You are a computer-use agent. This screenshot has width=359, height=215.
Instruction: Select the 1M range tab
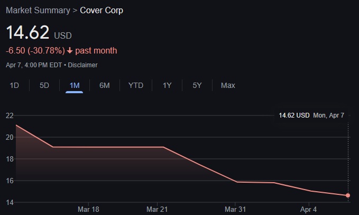tap(75, 85)
